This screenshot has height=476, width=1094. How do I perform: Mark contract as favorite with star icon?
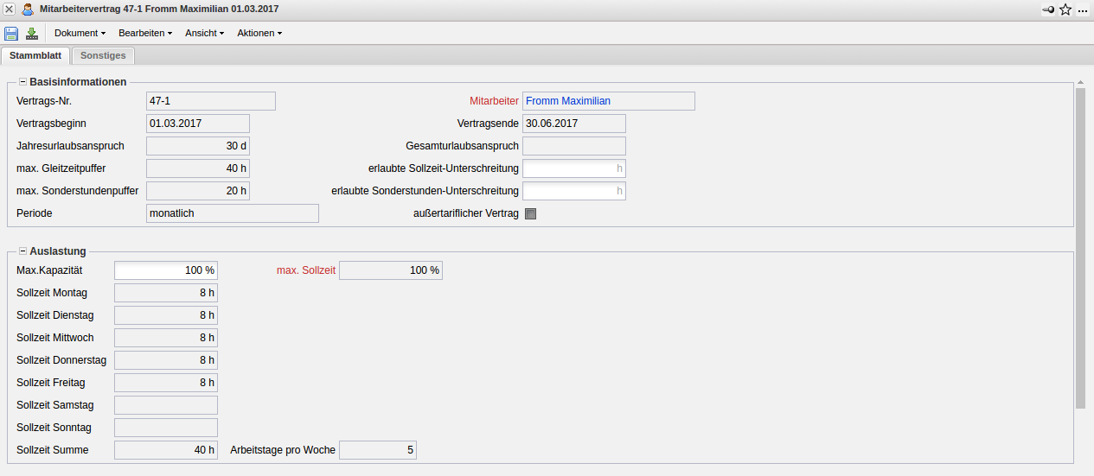click(x=1065, y=10)
